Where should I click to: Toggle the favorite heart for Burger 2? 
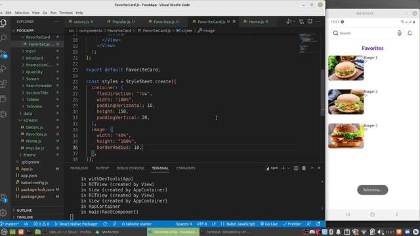tap(366, 95)
